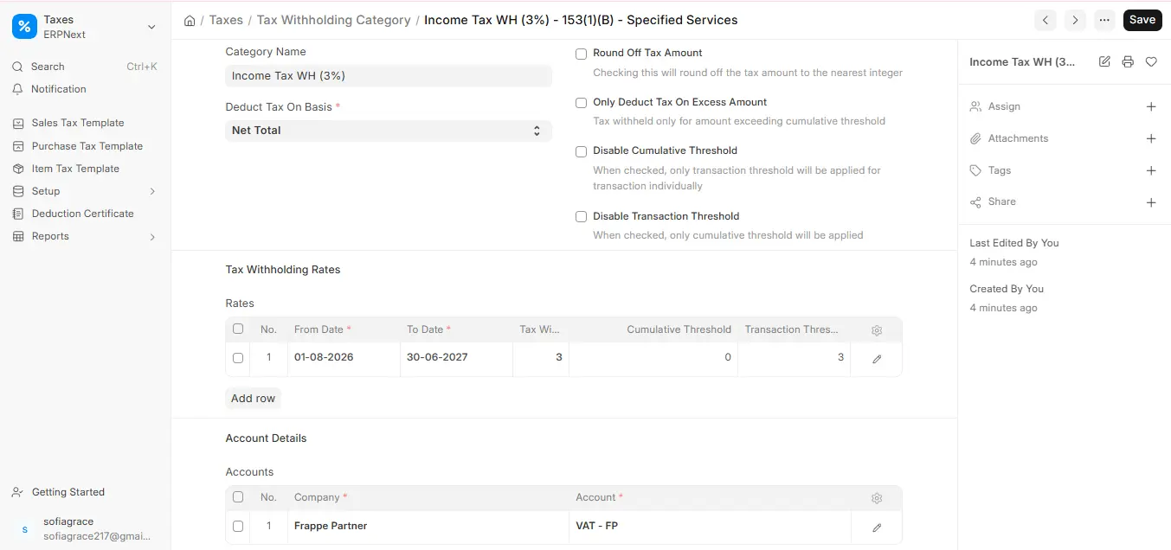Open Accounts table settings gear icon
The height and width of the screenshot is (550, 1171).
coord(877,498)
